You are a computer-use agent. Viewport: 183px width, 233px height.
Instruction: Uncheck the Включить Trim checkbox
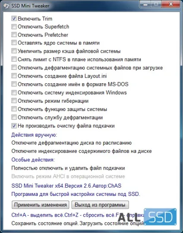(x=14, y=19)
